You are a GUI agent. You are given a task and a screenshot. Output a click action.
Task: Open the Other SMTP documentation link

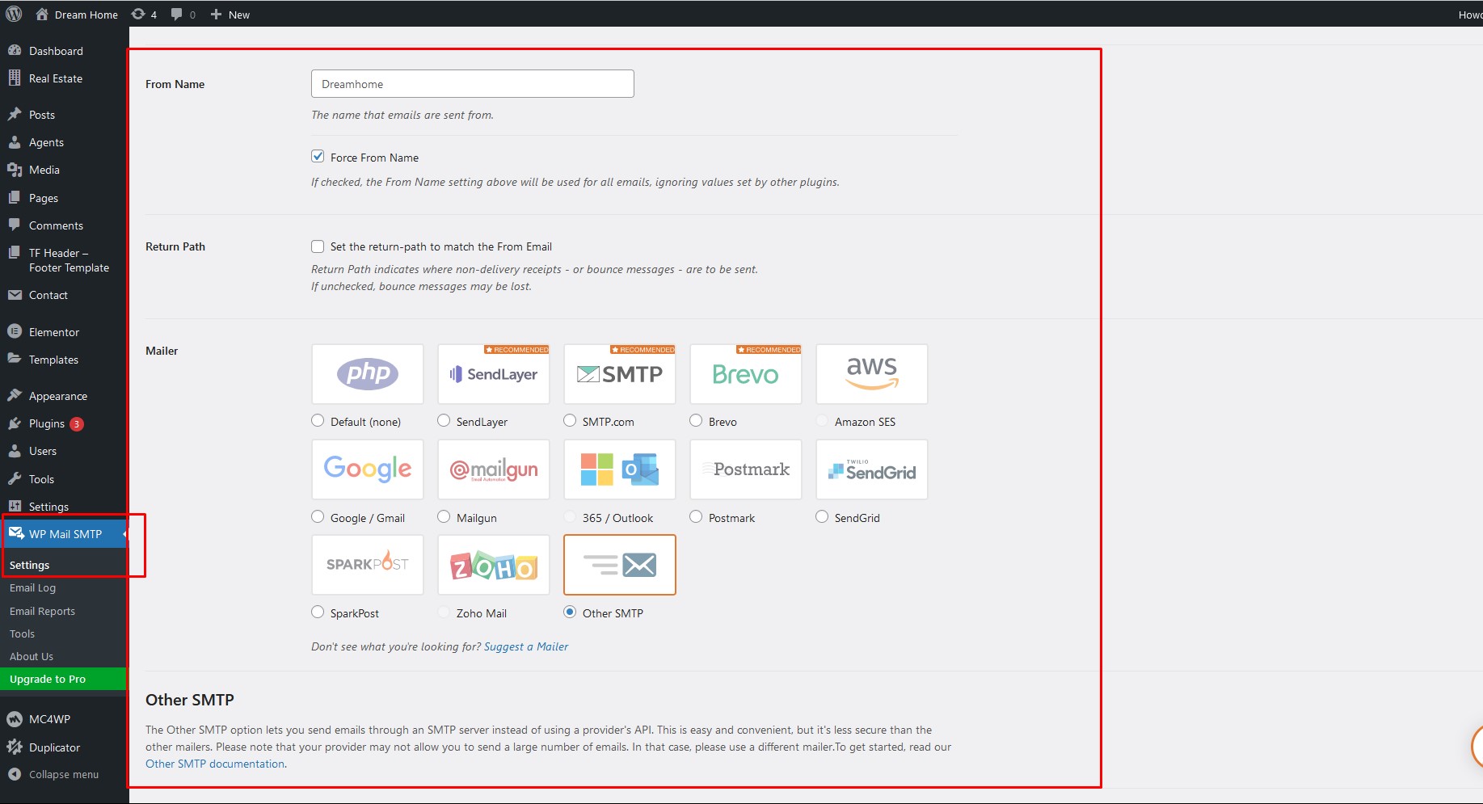click(x=215, y=764)
